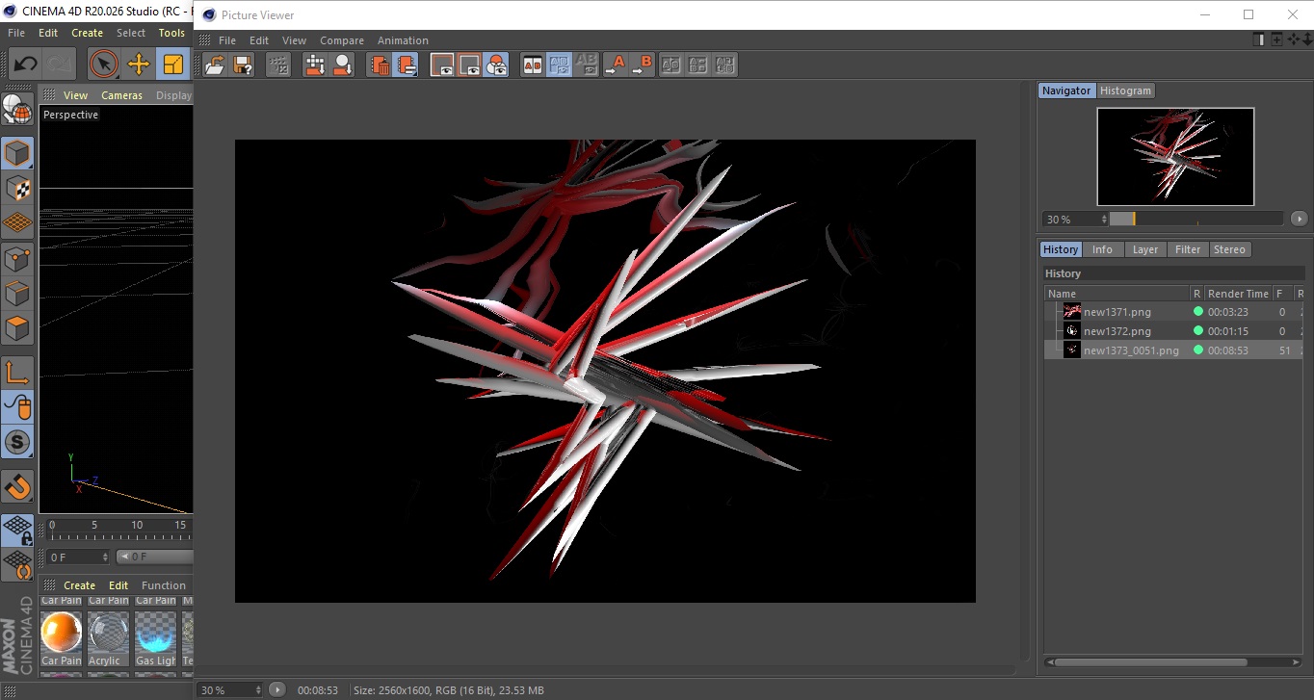The image size is (1314, 700).
Task: Enable Texture mode checkered cube
Action: click(17, 188)
